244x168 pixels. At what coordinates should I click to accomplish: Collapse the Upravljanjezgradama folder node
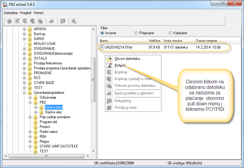(x=24, y=93)
